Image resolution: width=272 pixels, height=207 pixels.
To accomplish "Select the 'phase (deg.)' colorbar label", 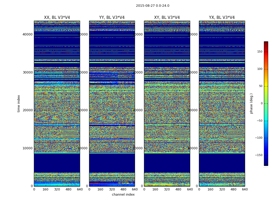I will (x=251, y=103).
